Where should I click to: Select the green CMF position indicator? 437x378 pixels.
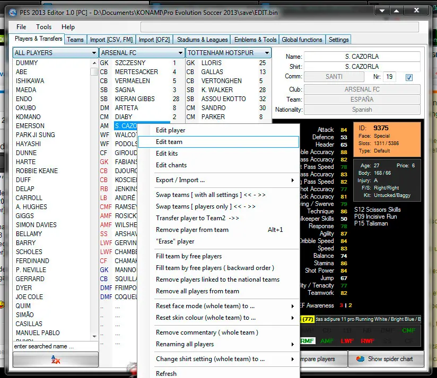[x=408, y=330]
